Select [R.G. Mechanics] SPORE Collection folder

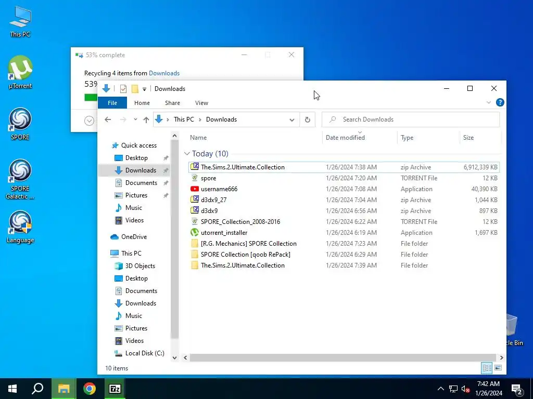(x=344, y=243)
